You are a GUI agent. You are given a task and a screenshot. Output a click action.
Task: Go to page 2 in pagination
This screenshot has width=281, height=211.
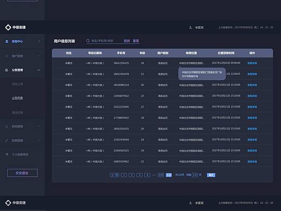click(132, 175)
